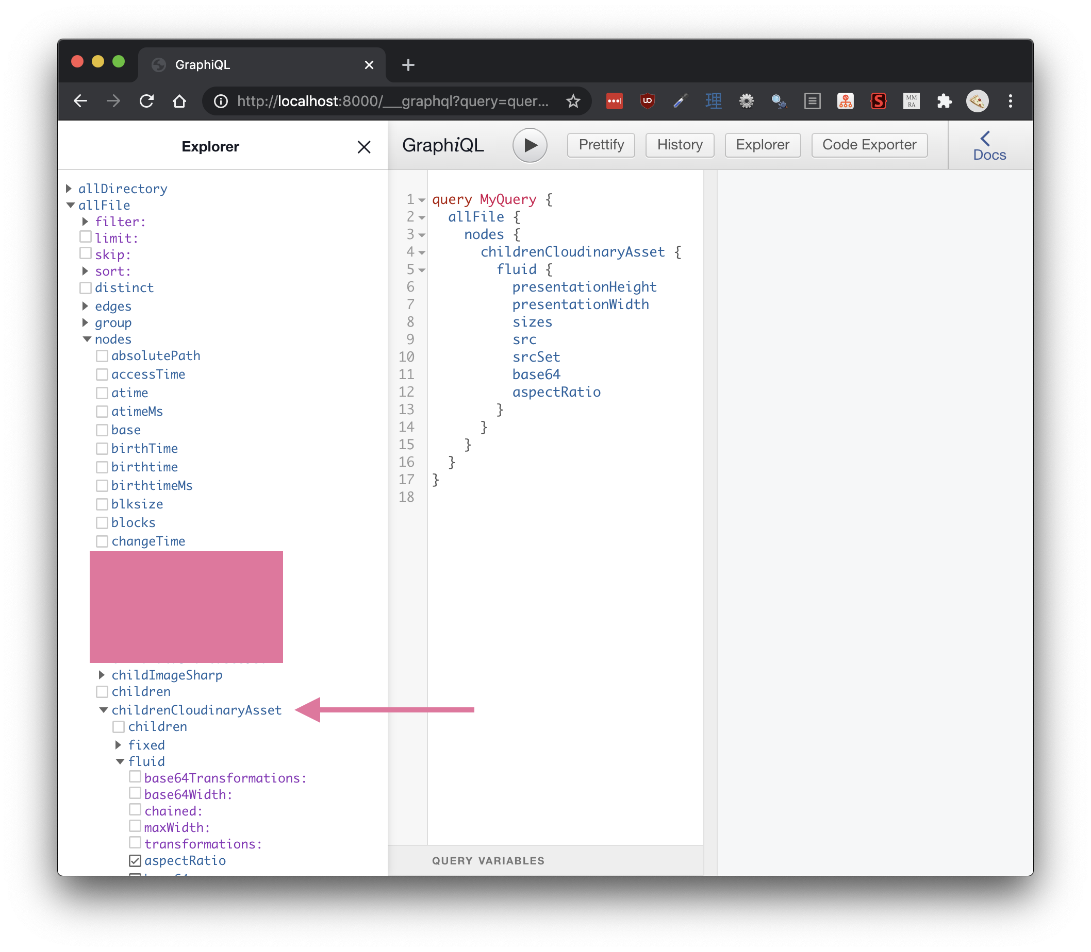Open the Docs sidebar
1091x952 pixels.
click(988, 144)
